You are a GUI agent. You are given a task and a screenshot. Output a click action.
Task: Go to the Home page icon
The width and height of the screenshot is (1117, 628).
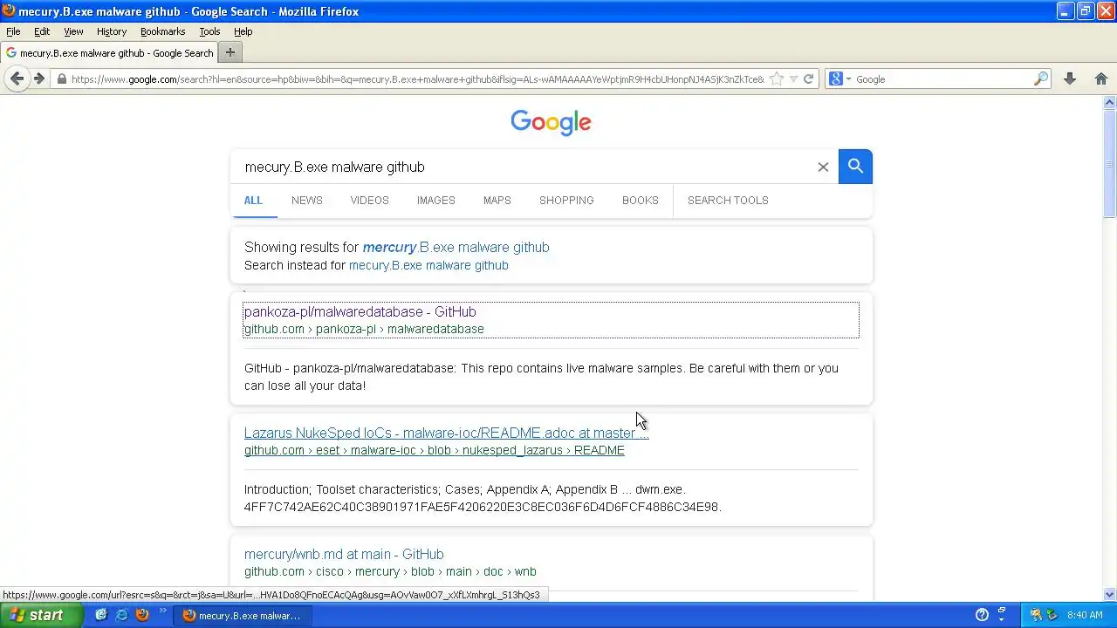coord(1100,79)
